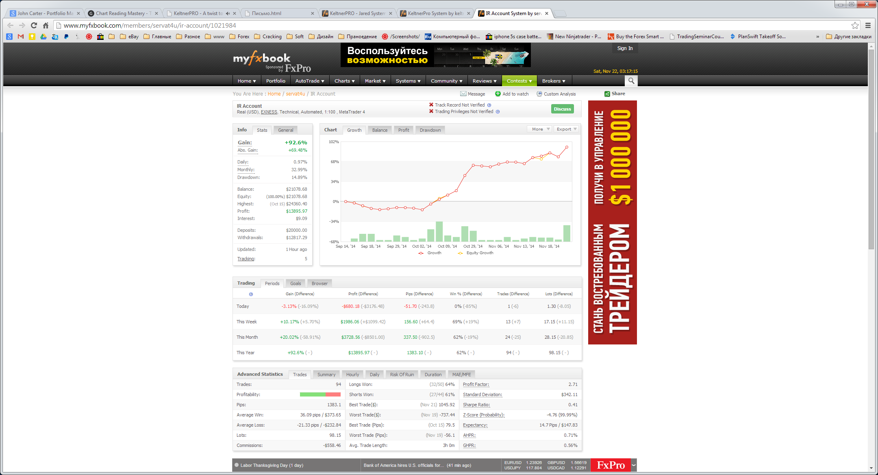Click the magnifier search icon in navbar
This screenshot has width=878, height=475.
tap(631, 81)
